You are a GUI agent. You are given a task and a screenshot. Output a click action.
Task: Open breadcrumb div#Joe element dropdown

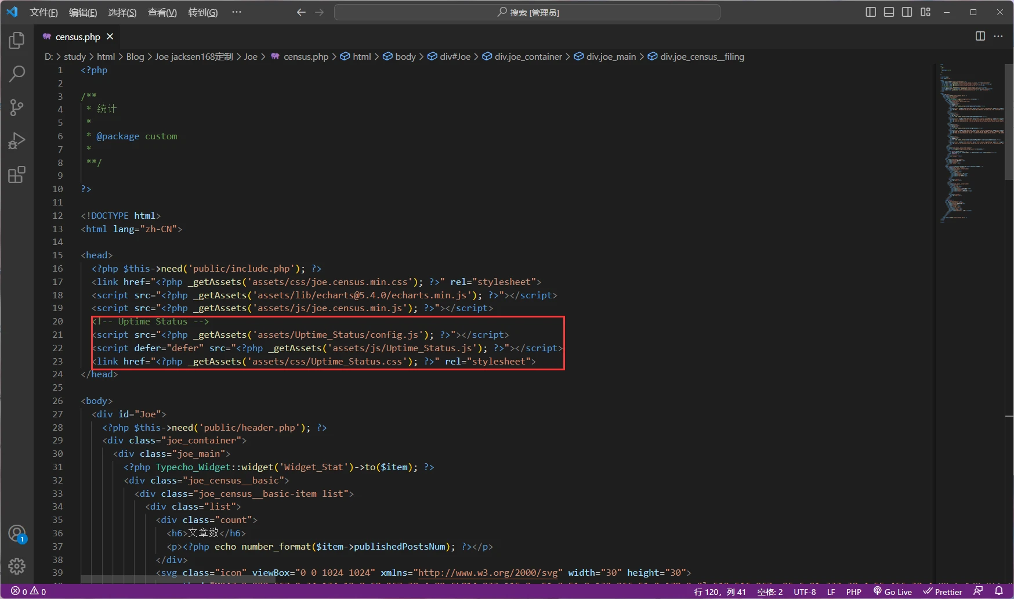tap(449, 57)
